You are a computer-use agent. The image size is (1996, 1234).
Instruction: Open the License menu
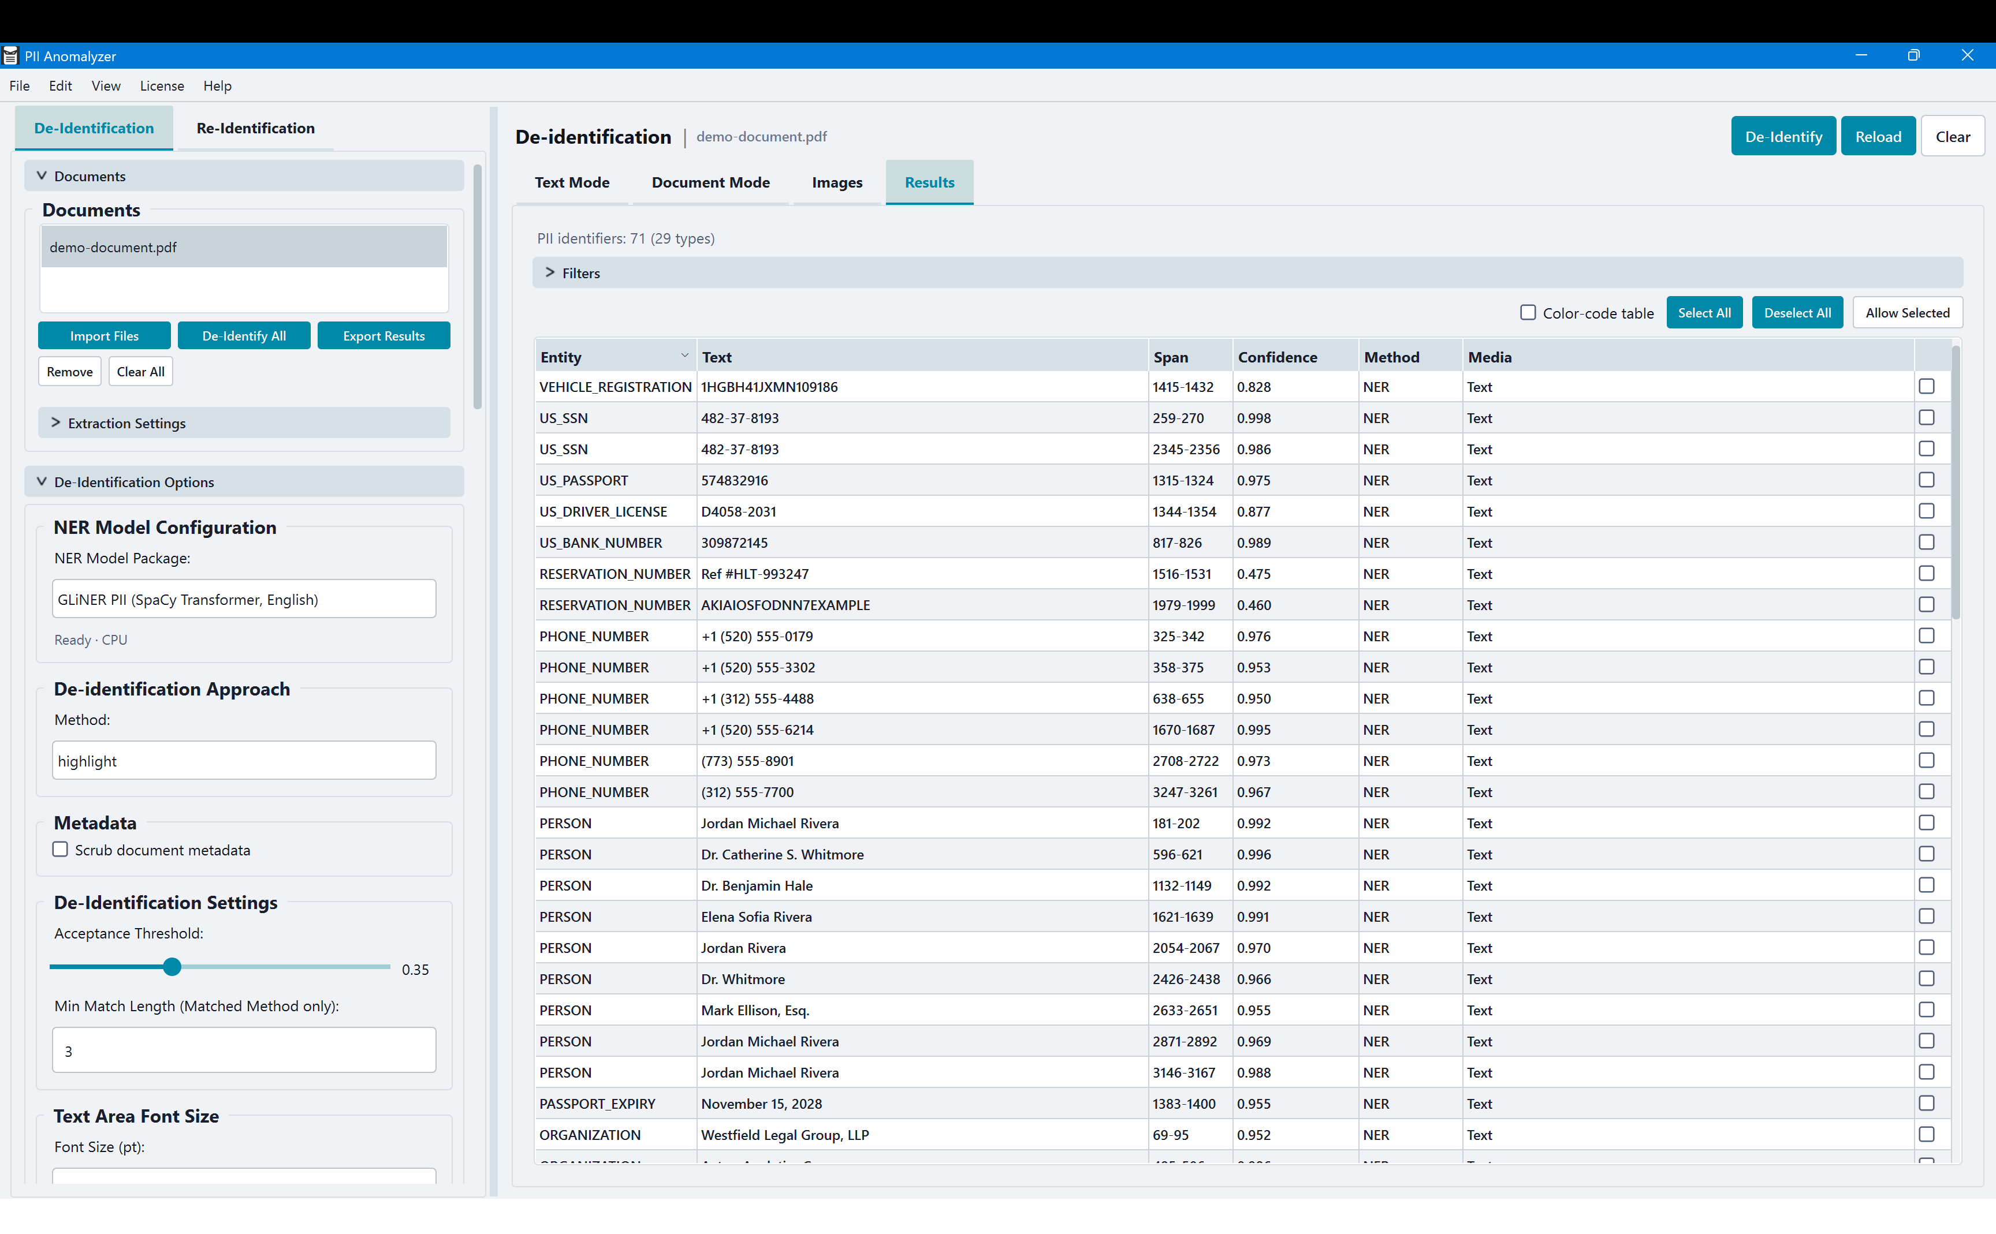[x=162, y=85]
